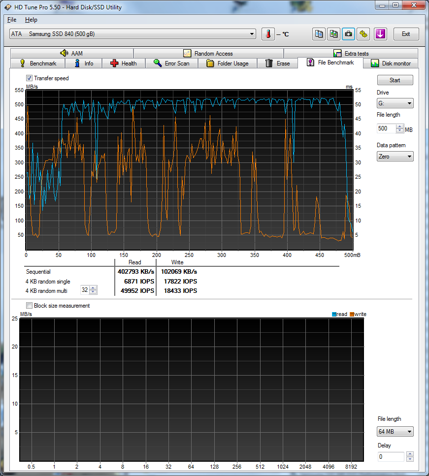Decrease the 4 KB random multi queue depth

tap(93, 292)
